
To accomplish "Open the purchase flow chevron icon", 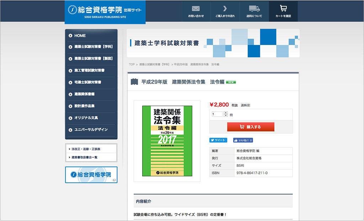I will pyautogui.click(x=225, y=8).
